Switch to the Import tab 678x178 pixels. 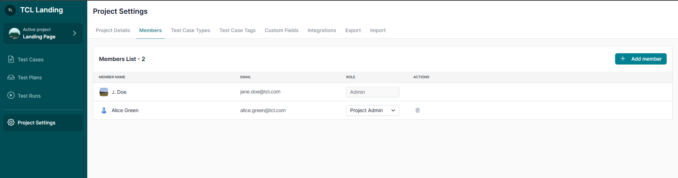point(378,30)
